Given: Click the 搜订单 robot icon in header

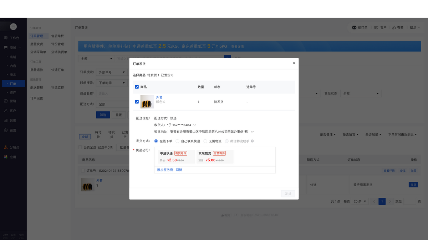Looking at the screenshot, I should (x=354, y=27).
